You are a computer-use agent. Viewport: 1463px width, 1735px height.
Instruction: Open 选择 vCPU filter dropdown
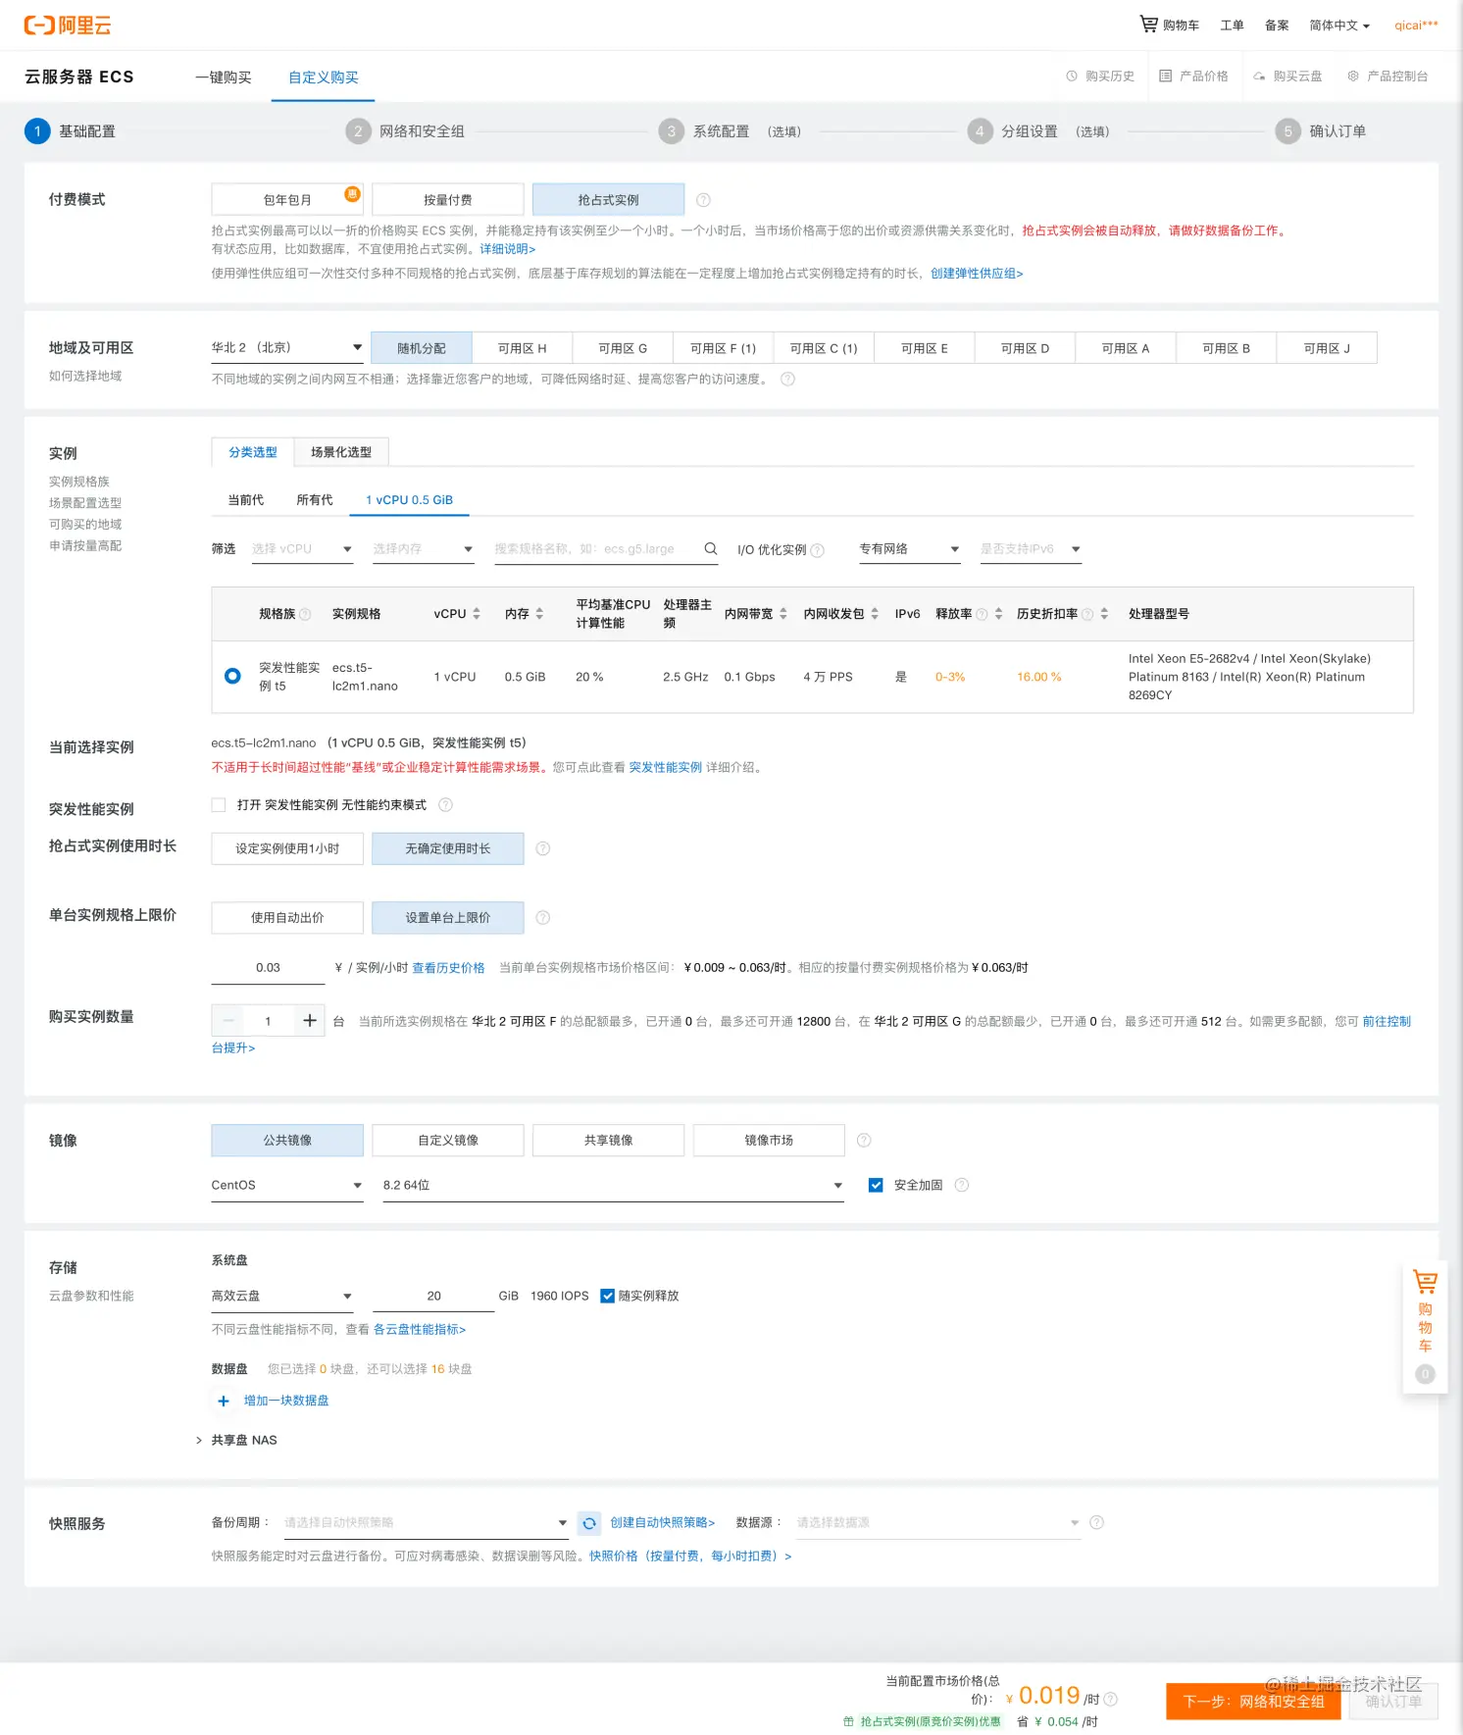coord(301,548)
